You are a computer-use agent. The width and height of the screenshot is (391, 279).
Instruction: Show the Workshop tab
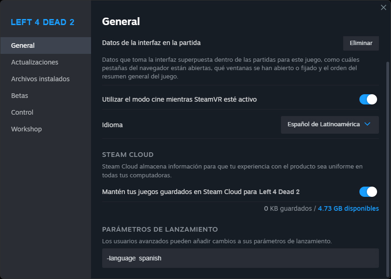click(26, 129)
